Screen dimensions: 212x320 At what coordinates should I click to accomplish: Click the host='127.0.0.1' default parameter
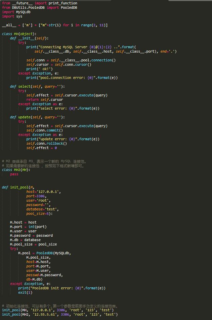point(43,192)
